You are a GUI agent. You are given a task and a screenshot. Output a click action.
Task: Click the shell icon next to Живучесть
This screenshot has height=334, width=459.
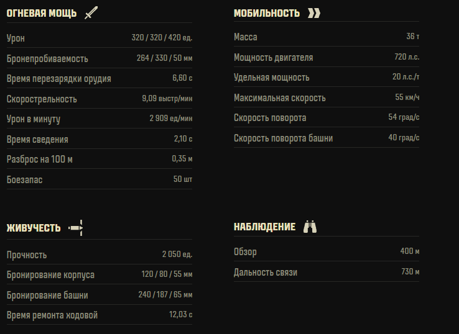(x=75, y=228)
